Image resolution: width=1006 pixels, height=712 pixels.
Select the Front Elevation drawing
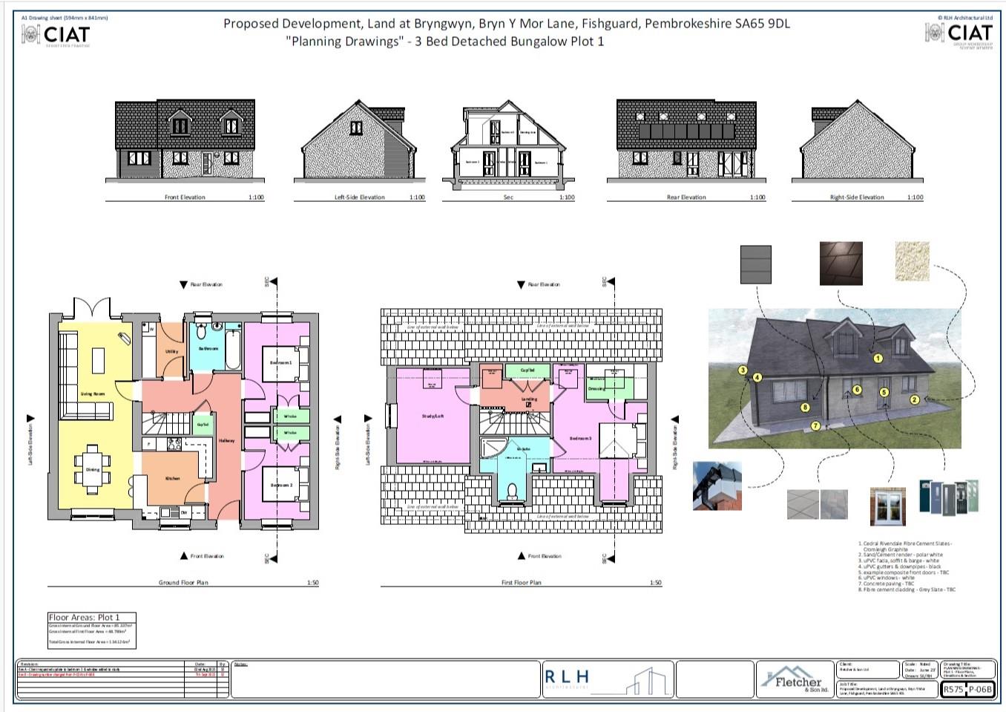pos(185,141)
